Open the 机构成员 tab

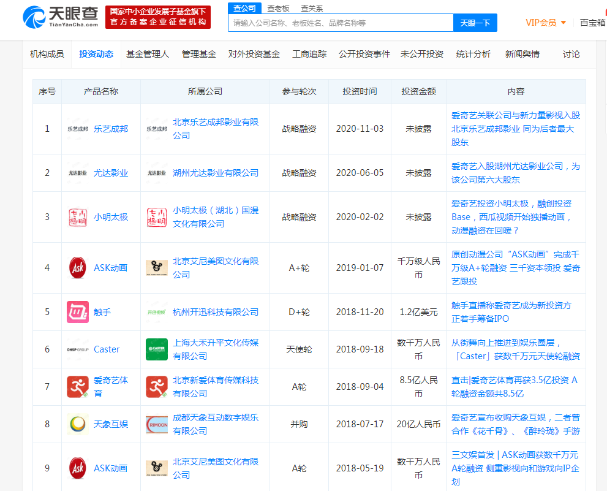[47, 55]
